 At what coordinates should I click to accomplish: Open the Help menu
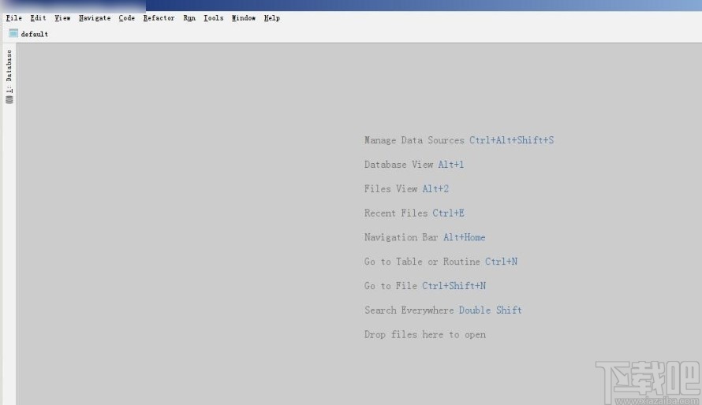[272, 18]
